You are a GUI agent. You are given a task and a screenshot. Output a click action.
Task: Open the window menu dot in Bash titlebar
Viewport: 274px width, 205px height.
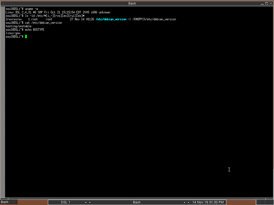click(x=3, y=3)
